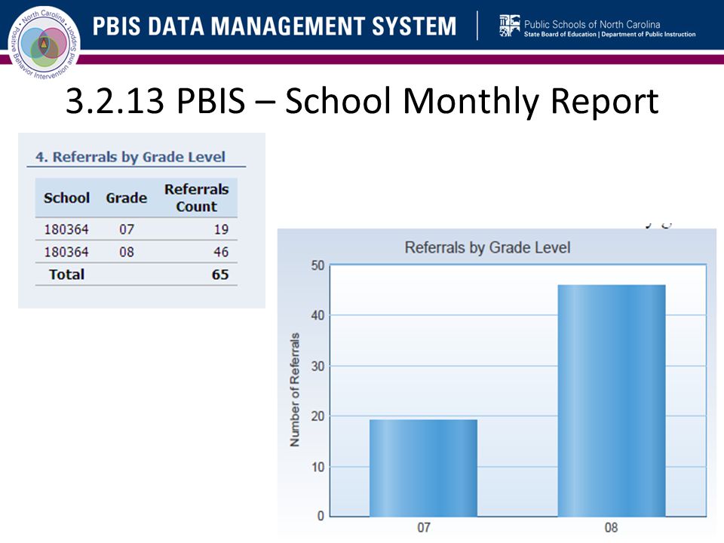Click the Grade column header
The width and height of the screenshot is (724, 543).
click(127, 198)
